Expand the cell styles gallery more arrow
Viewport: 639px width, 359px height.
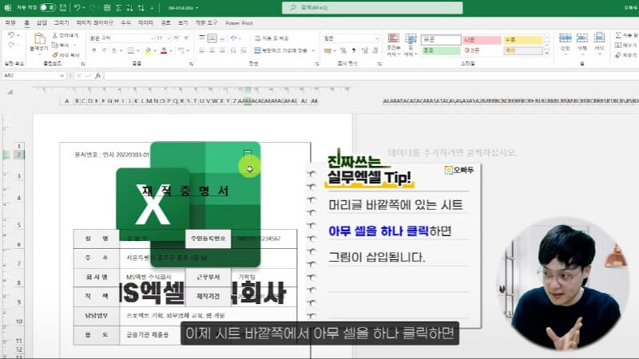point(547,53)
